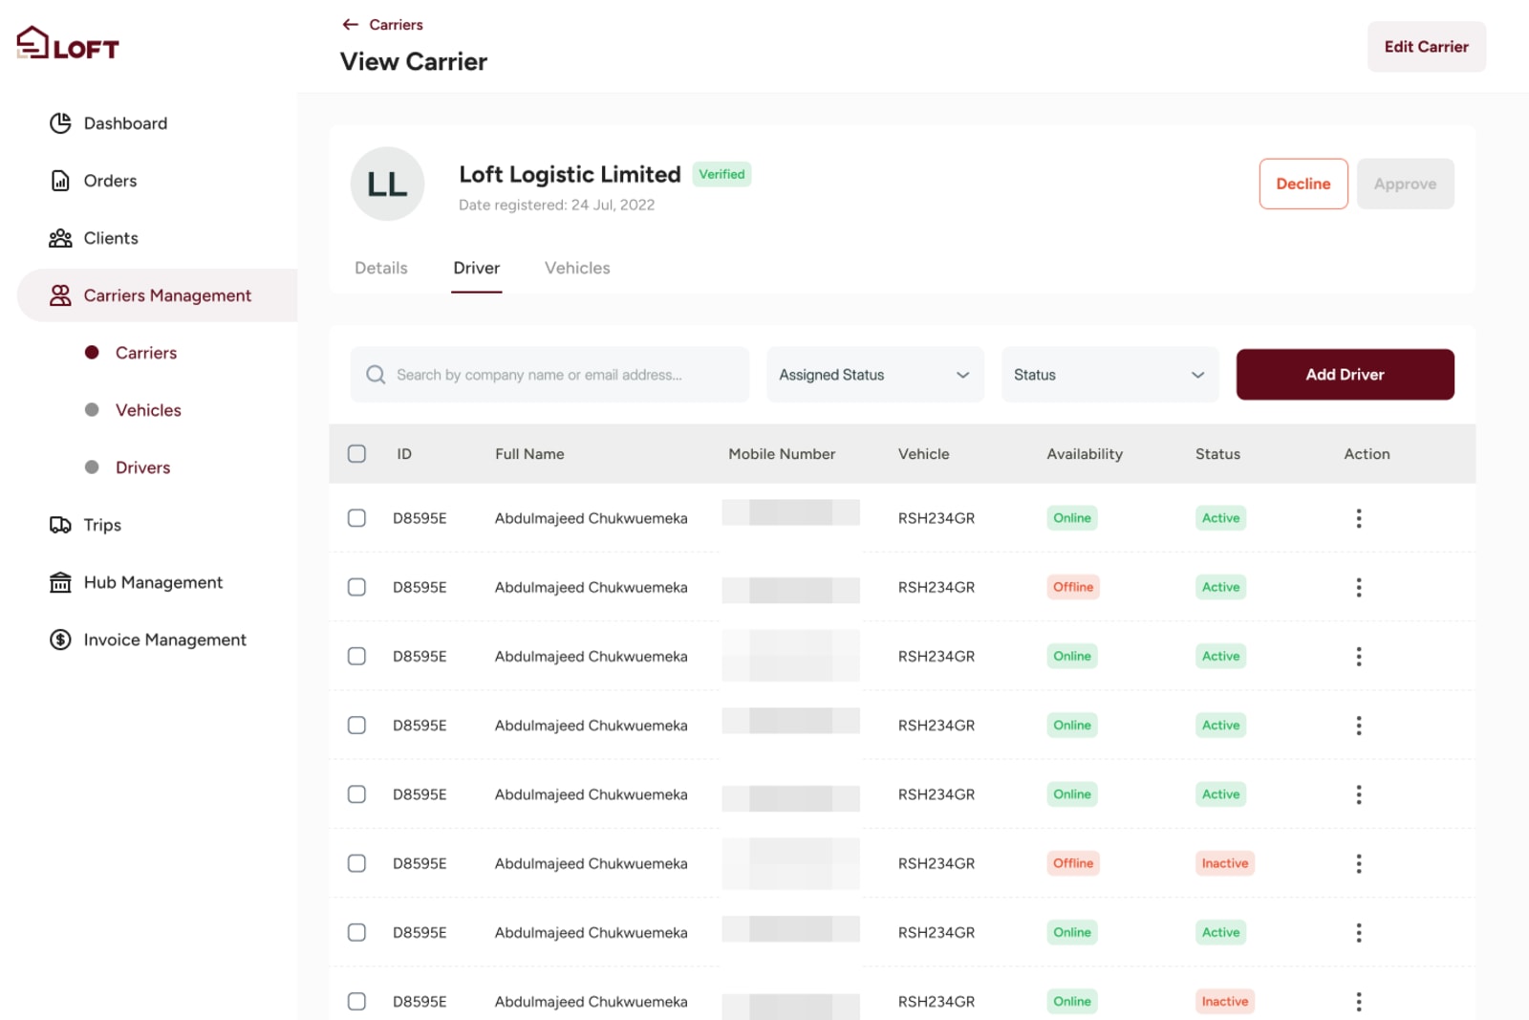The image size is (1529, 1020).
Task: Click the Trips truck icon
Action: 60,525
